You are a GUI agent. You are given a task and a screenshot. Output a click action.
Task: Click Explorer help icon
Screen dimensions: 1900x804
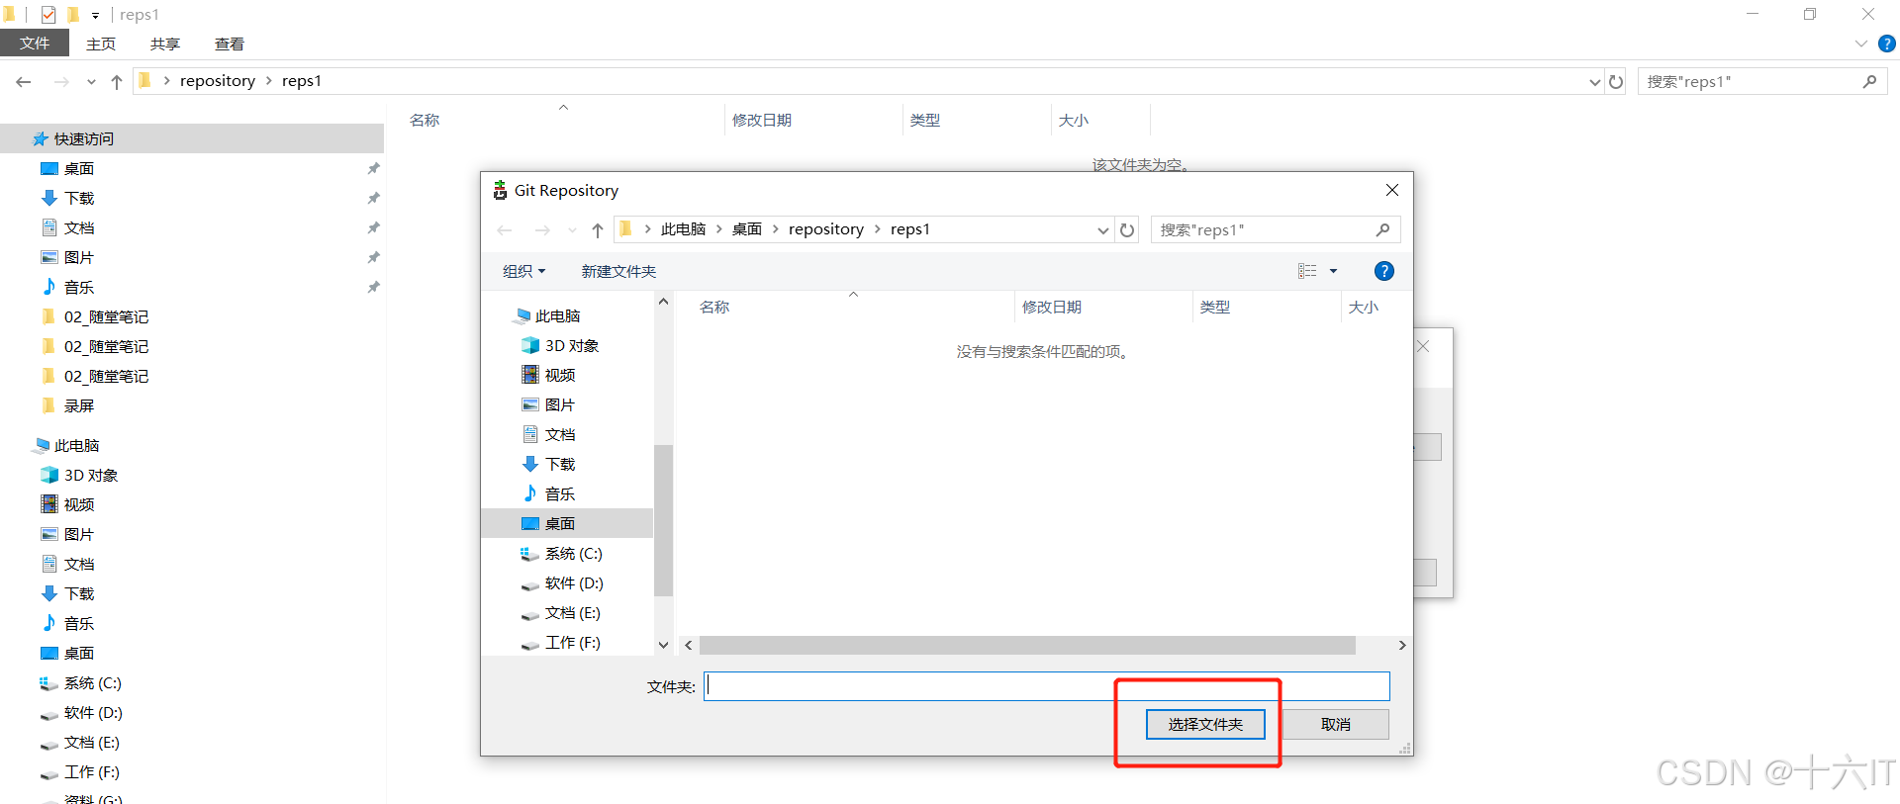(1887, 44)
